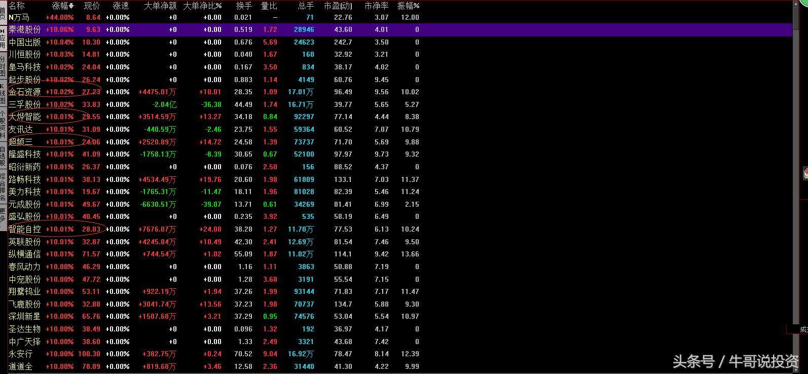Select the N万马 stock row

coord(19,17)
